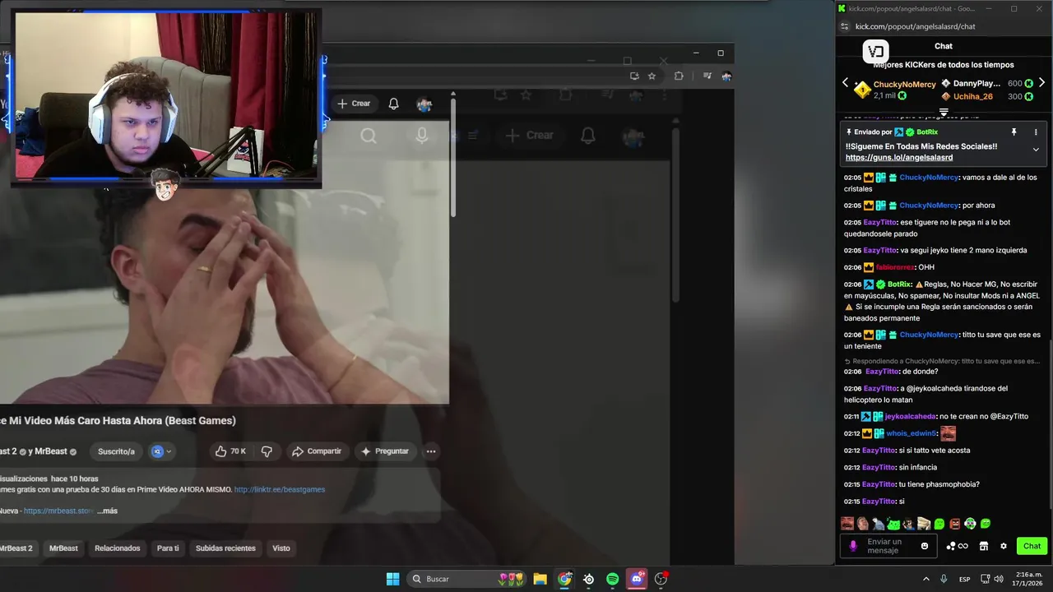Open the linktr.ee/beastgames link

tap(280, 489)
